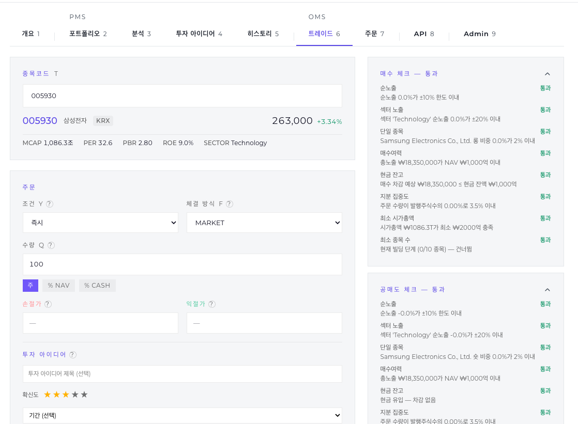578x424 pixels.
Task: Click the +3.34% change value
Action: (329, 121)
